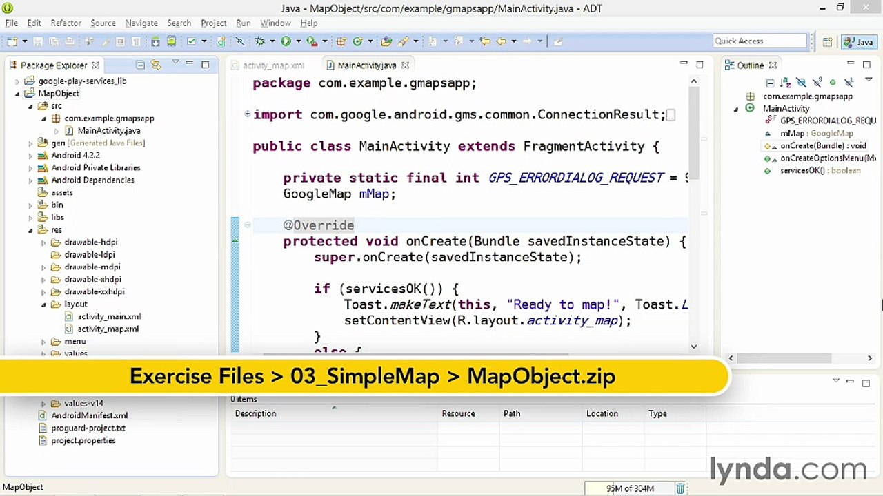Click the New Java Class icon

coord(357,41)
